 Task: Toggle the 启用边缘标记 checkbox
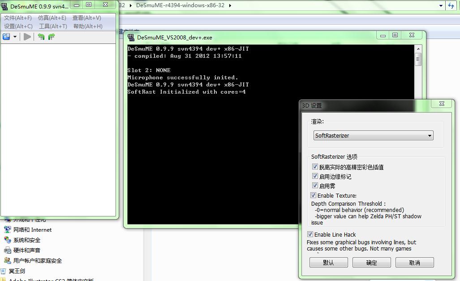(x=315, y=176)
